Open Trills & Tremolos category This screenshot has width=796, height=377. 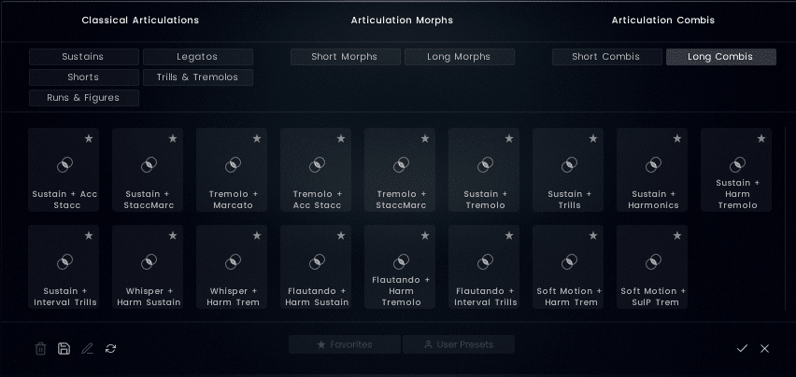197,77
